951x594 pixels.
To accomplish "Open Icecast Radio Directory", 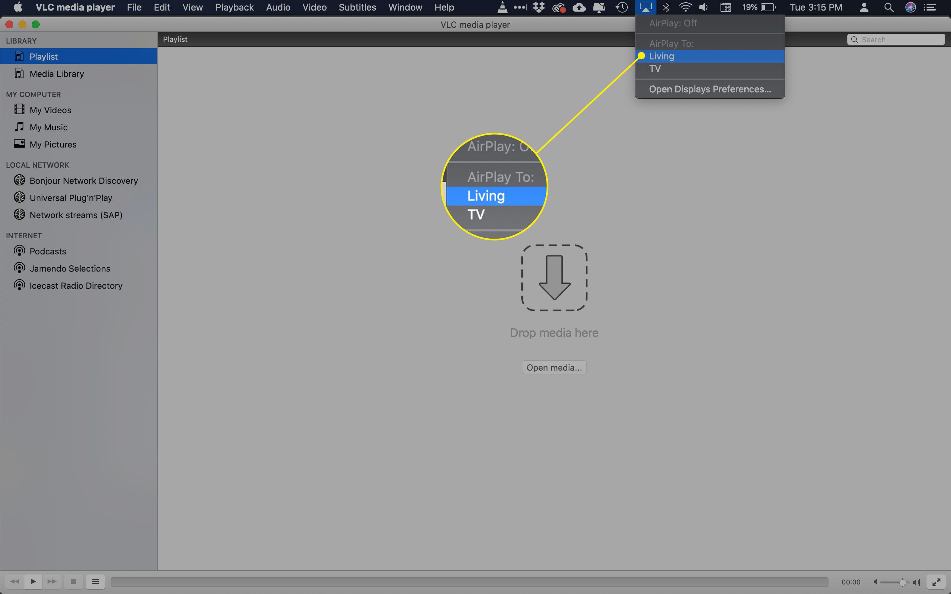I will point(79,285).
